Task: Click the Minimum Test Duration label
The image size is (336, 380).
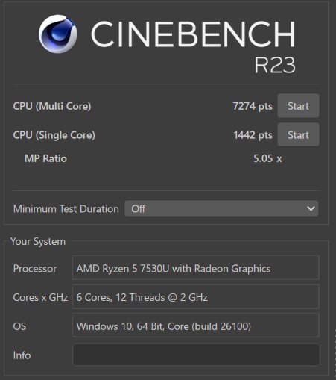Action: [x=66, y=209]
